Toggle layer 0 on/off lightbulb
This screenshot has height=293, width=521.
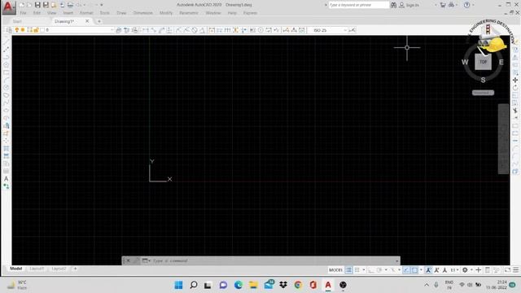click(x=17, y=30)
